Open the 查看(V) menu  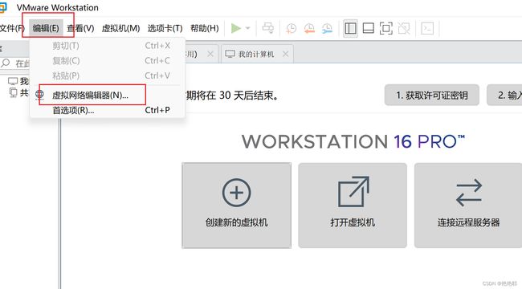click(x=80, y=29)
